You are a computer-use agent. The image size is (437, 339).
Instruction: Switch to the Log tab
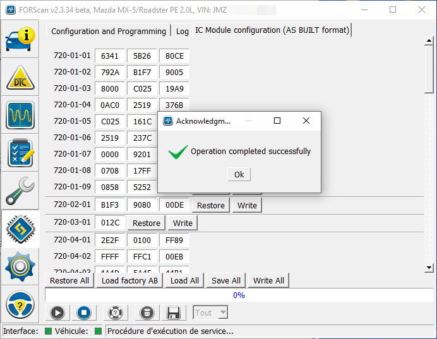tap(183, 31)
